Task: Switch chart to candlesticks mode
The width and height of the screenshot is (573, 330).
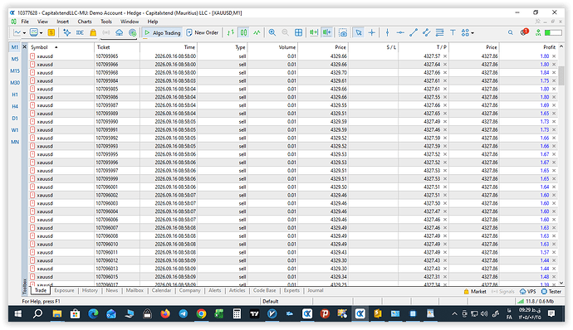Action: (243, 33)
